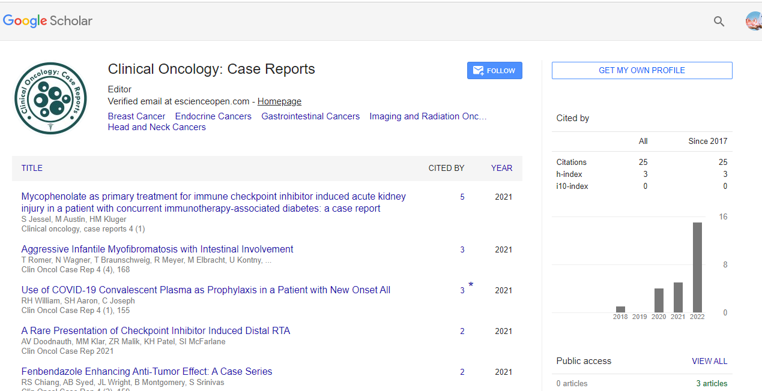Open the Checkpoint Inhibitor Induced Distal RTA article
762x391 pixels.
(156, 330)
